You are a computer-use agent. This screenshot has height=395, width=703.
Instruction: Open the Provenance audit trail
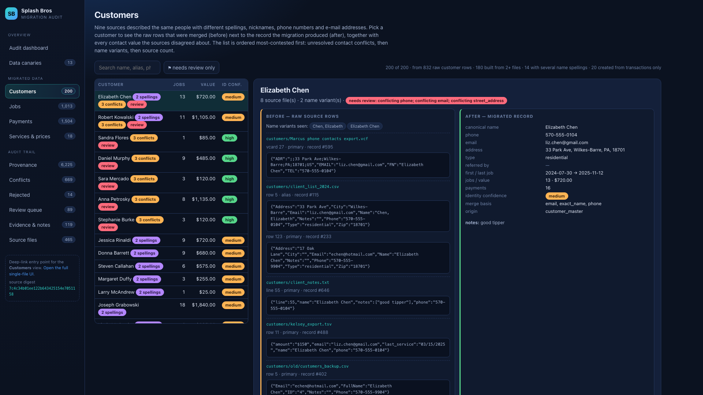(42, 165)
